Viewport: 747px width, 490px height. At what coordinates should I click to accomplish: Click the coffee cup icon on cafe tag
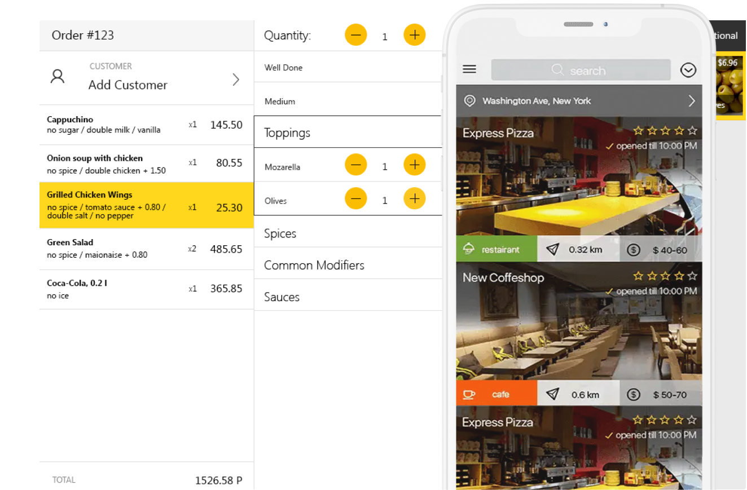(x=468, y=394)
